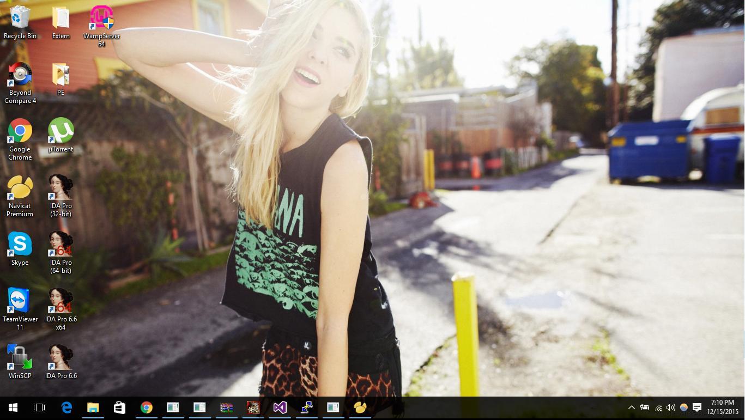This screenshot has height=420, width=745.
Task: Select the IDA Pro (64-bit) shortcut
Action: 60,253
